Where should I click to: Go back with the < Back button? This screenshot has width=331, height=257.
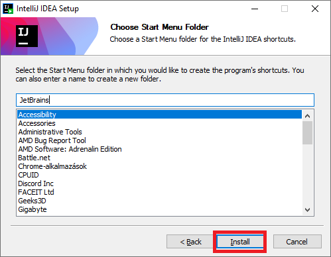click(190, 242)
